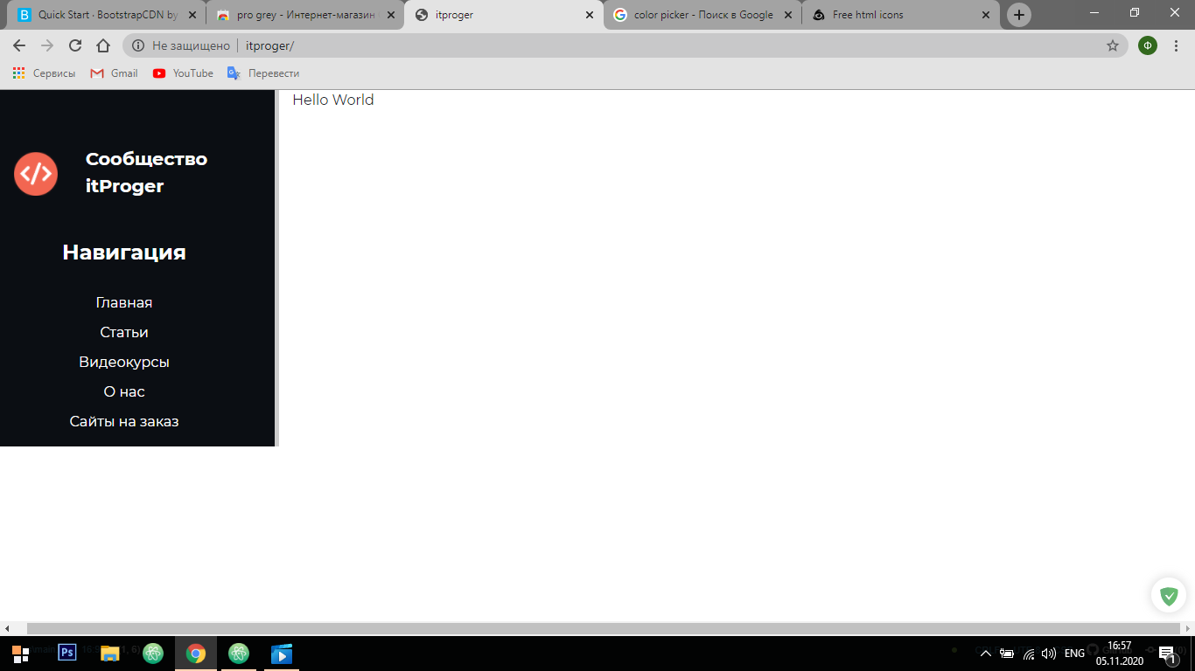The width and height of the screenshot is (1195, 671).
Task: Click the browser forward arrow
Action: (47, 45)
